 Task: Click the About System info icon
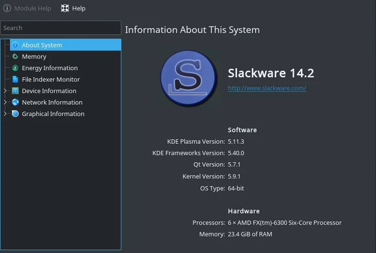pos(15,45)
